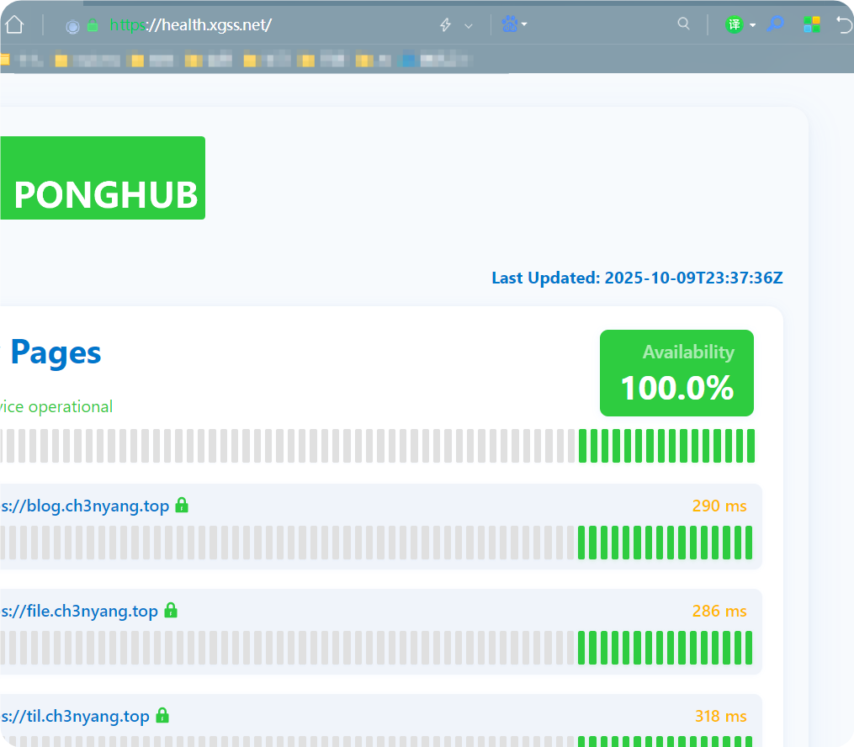Click the lightning speed mode icon
Image resolution: width=854 pixels, height=747 pixels.
click(446, 25)
